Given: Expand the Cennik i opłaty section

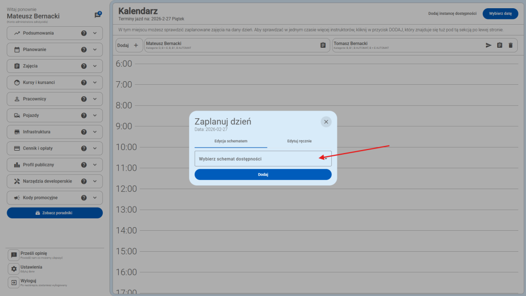Looking at the screenshot, I should click(54, 148).
